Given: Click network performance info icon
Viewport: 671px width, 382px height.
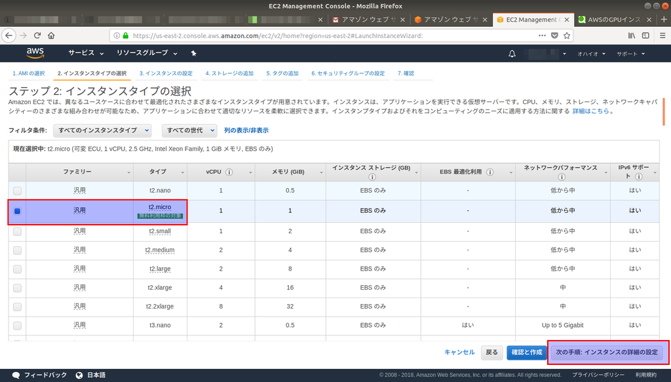Looking at the screenshot, I should (x=562, y=177).
